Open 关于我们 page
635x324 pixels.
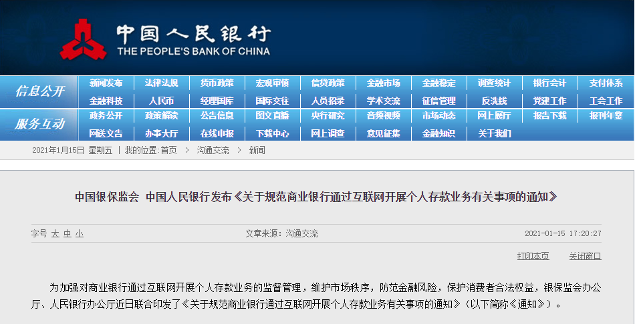[x=494, y=133]
